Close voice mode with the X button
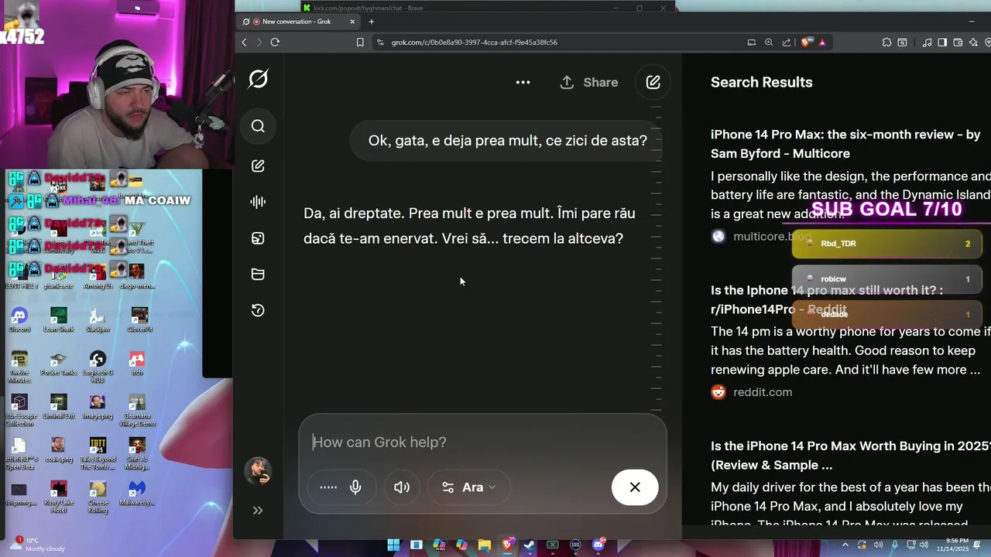Image resolution: width=991 pixels, height=557 pixels. [635, 487]
